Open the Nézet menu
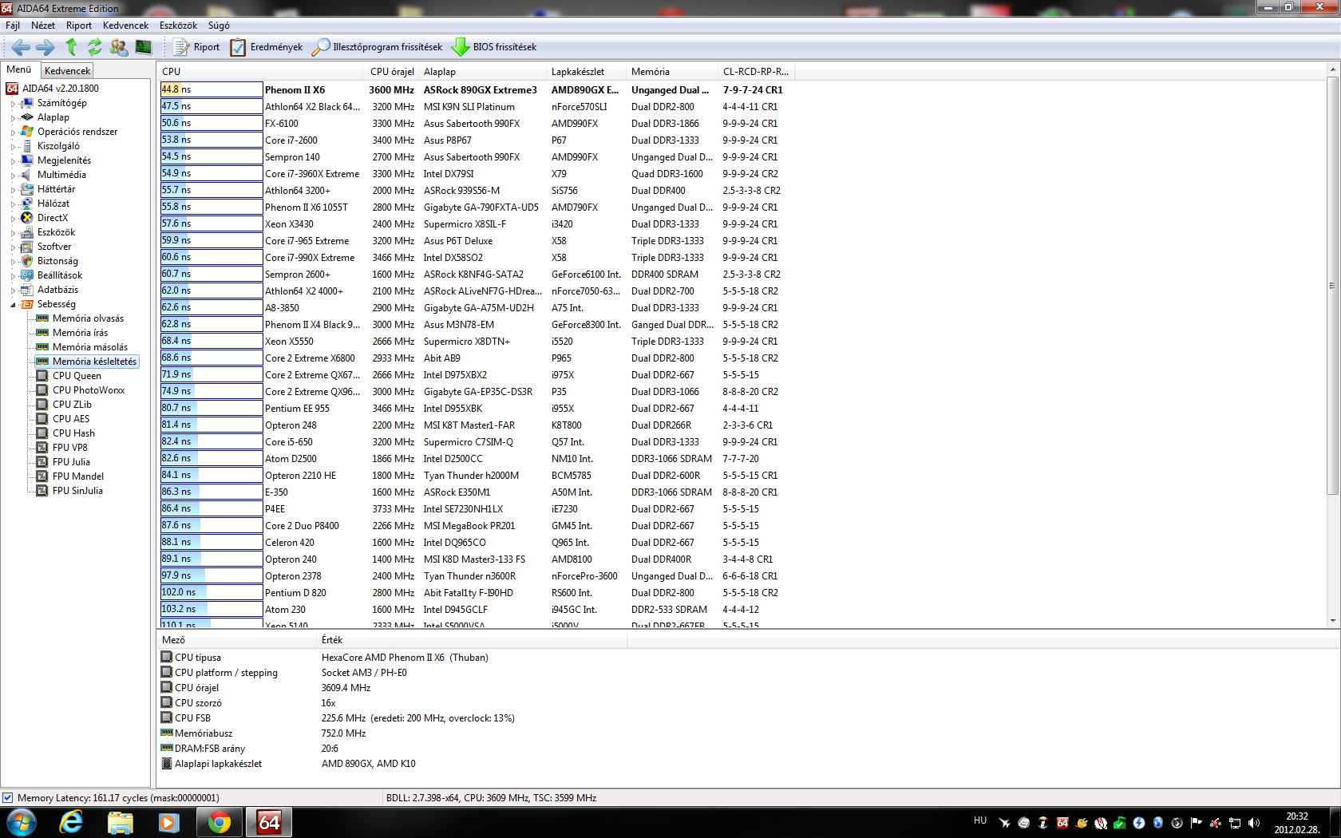The width and height of the screenshot is (1341, 838). 43,26
